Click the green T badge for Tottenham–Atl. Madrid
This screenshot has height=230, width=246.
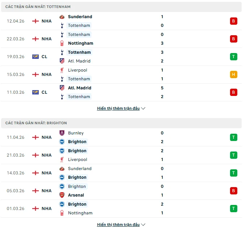pyautogui.click(x=234, y=57)
